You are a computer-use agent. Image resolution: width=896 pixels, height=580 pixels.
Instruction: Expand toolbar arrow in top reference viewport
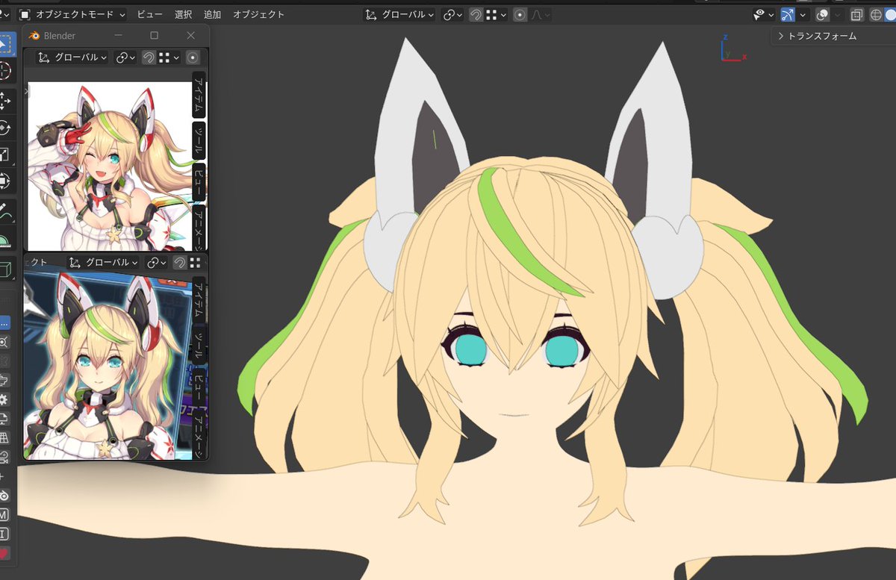[x=26, y=90]
